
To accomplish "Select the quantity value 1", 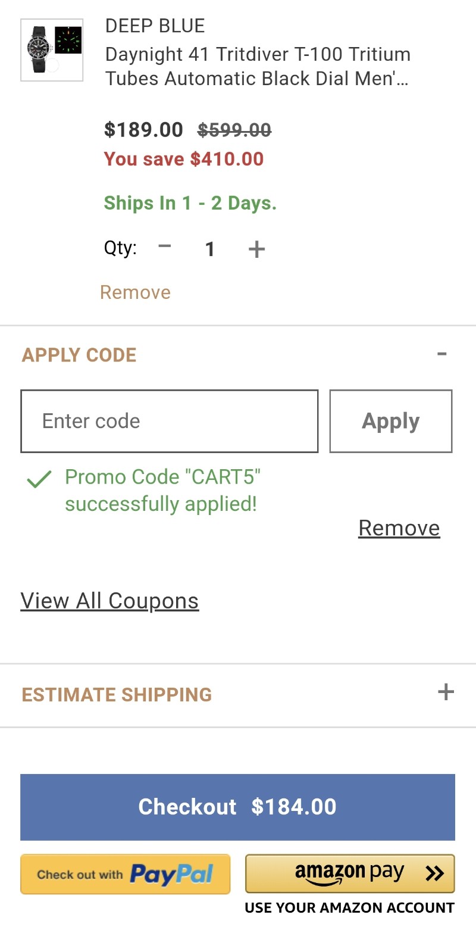I will [x=209, y=249].
